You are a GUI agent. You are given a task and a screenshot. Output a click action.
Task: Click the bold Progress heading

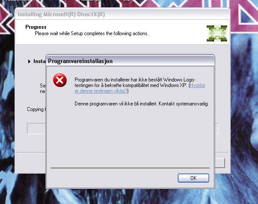[x=36, y=27]
